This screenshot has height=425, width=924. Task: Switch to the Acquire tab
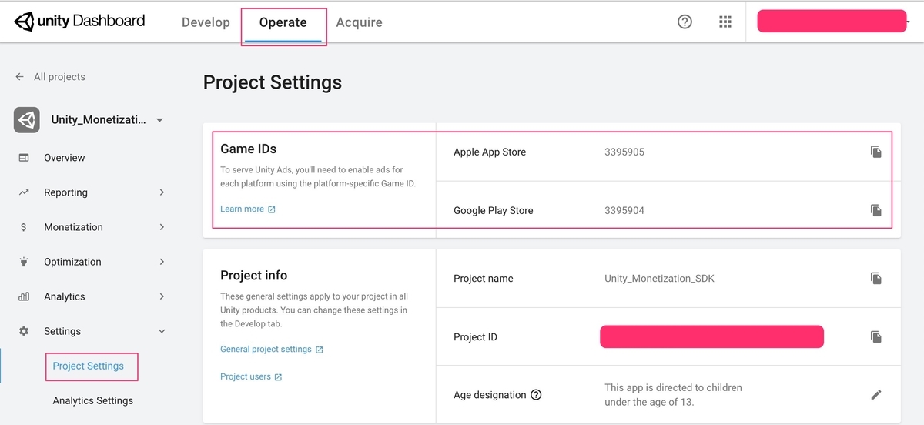click(x=359, y=22)
